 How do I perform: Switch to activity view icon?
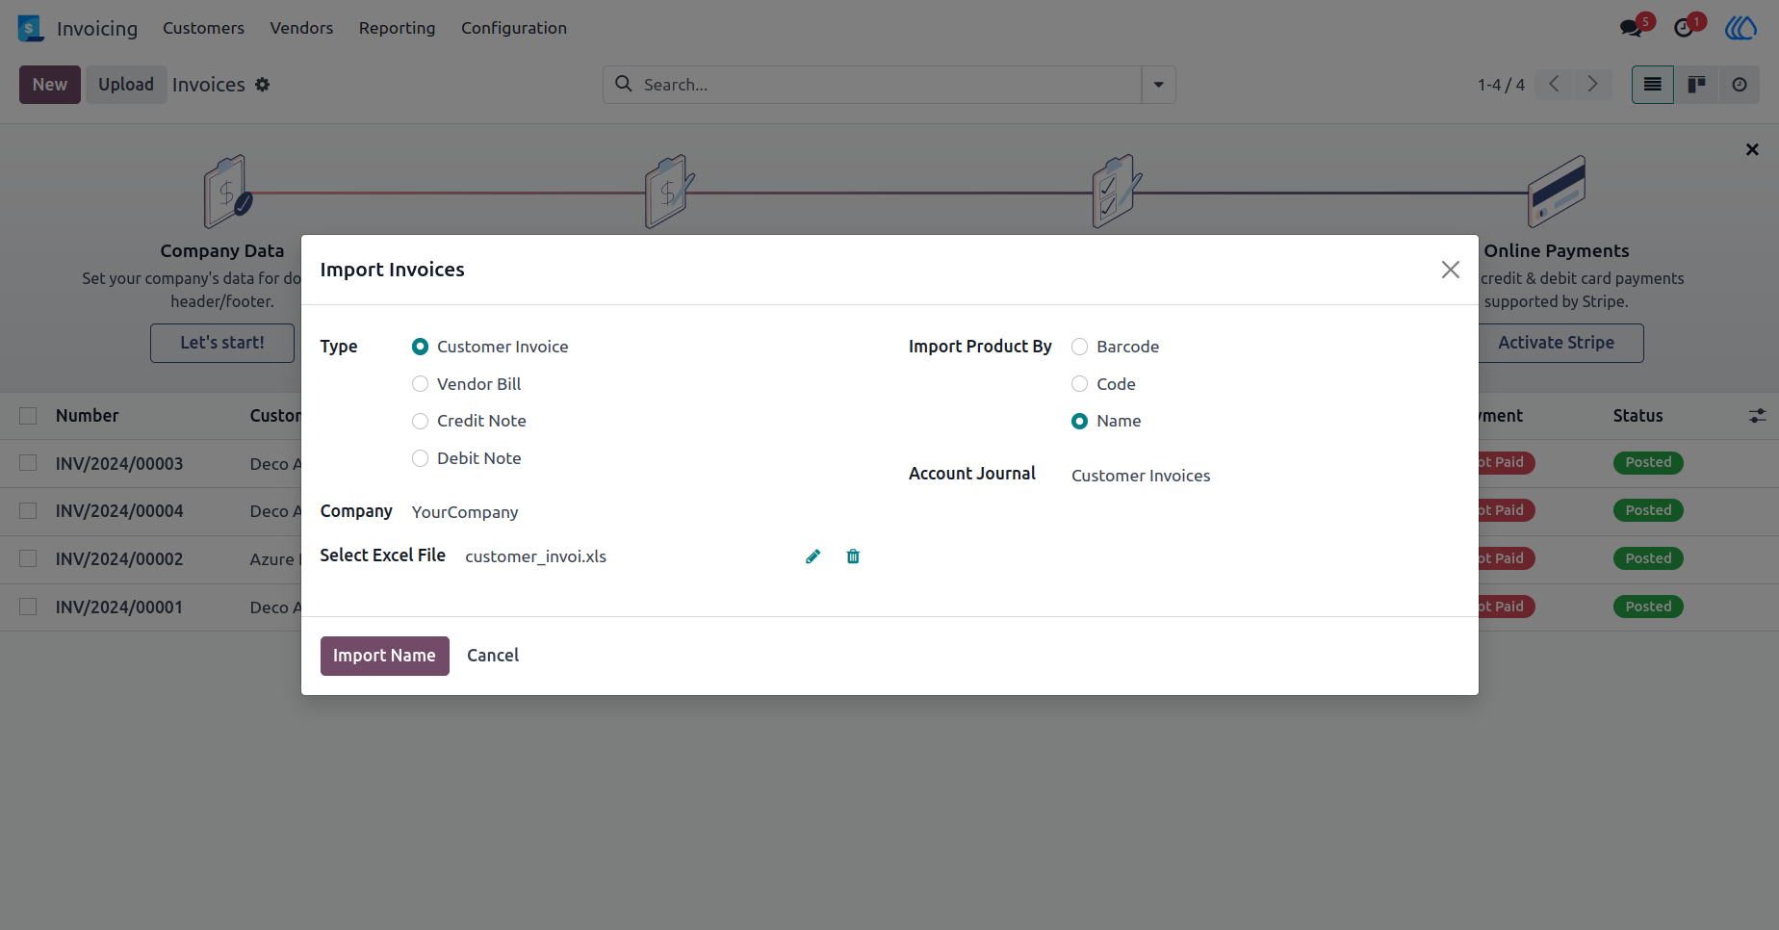coord(1740,85)
